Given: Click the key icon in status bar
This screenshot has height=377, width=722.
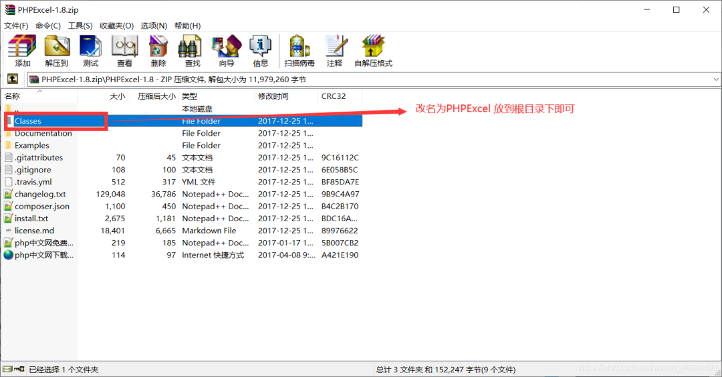Looking at the screenshot, I should coord(19,369).
